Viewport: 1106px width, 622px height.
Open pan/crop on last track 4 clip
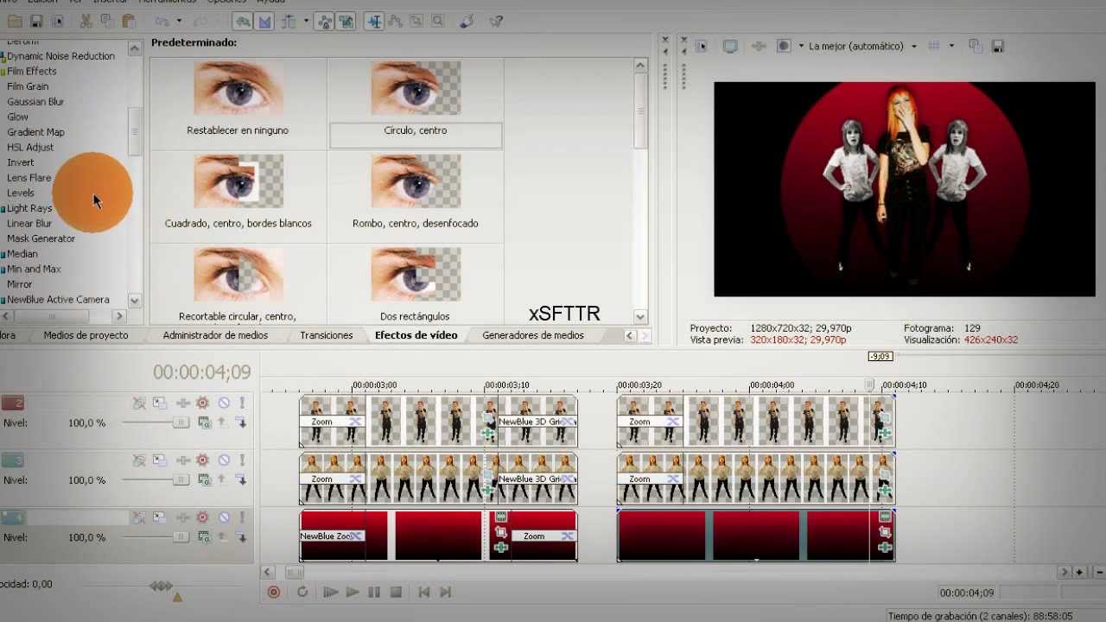[885, 532]
